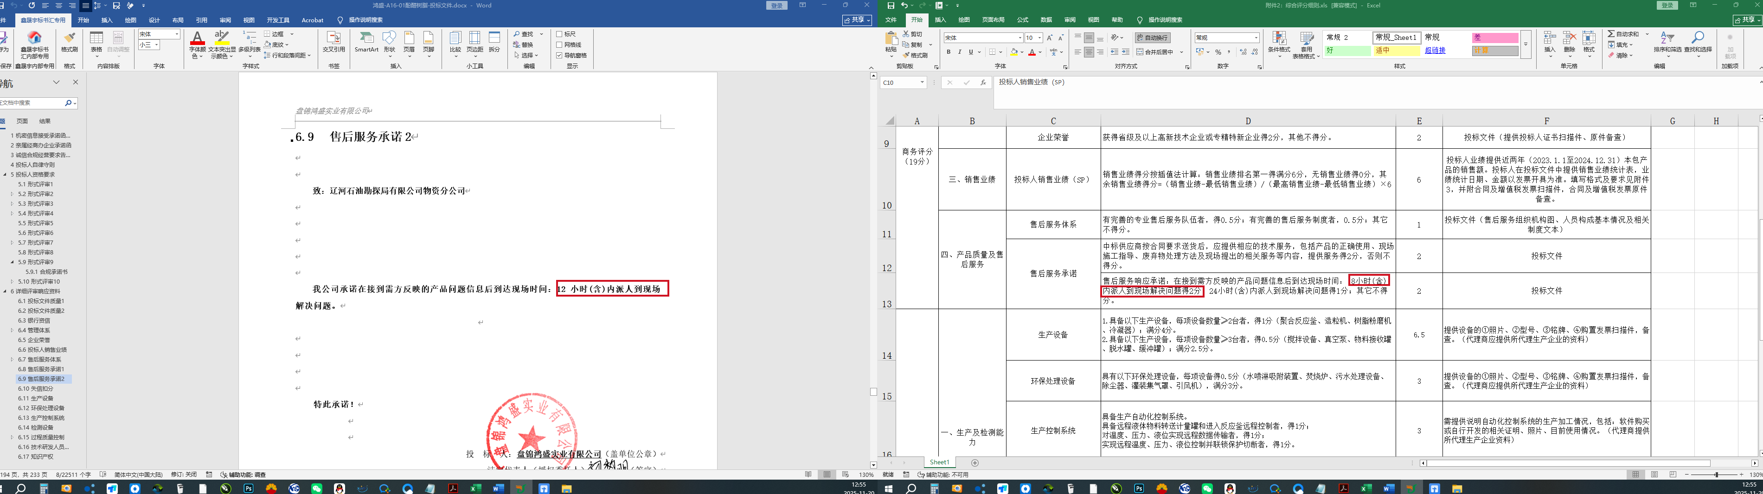Open the SmartArt insert tool in Word
1763x494 pixels.
tap(366, 41)
